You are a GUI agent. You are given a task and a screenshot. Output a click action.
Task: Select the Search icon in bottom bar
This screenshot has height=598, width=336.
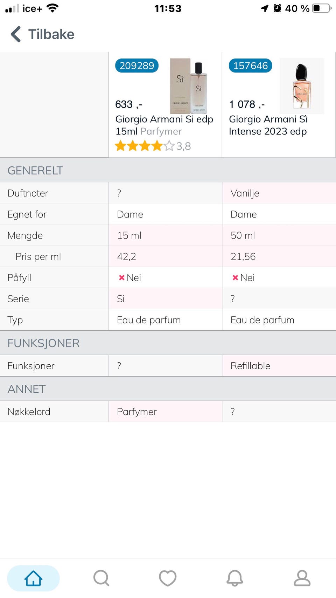101,578
